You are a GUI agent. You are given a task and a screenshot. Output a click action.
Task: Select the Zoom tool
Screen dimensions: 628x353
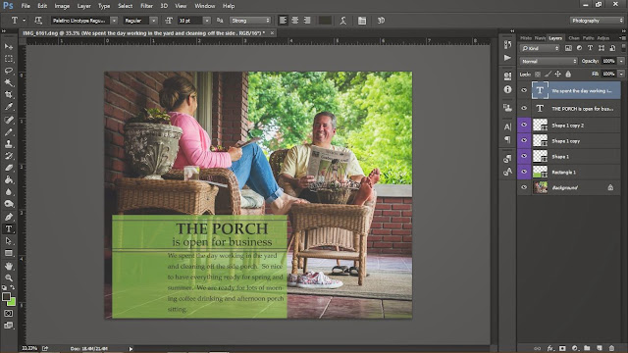(9, 277)
